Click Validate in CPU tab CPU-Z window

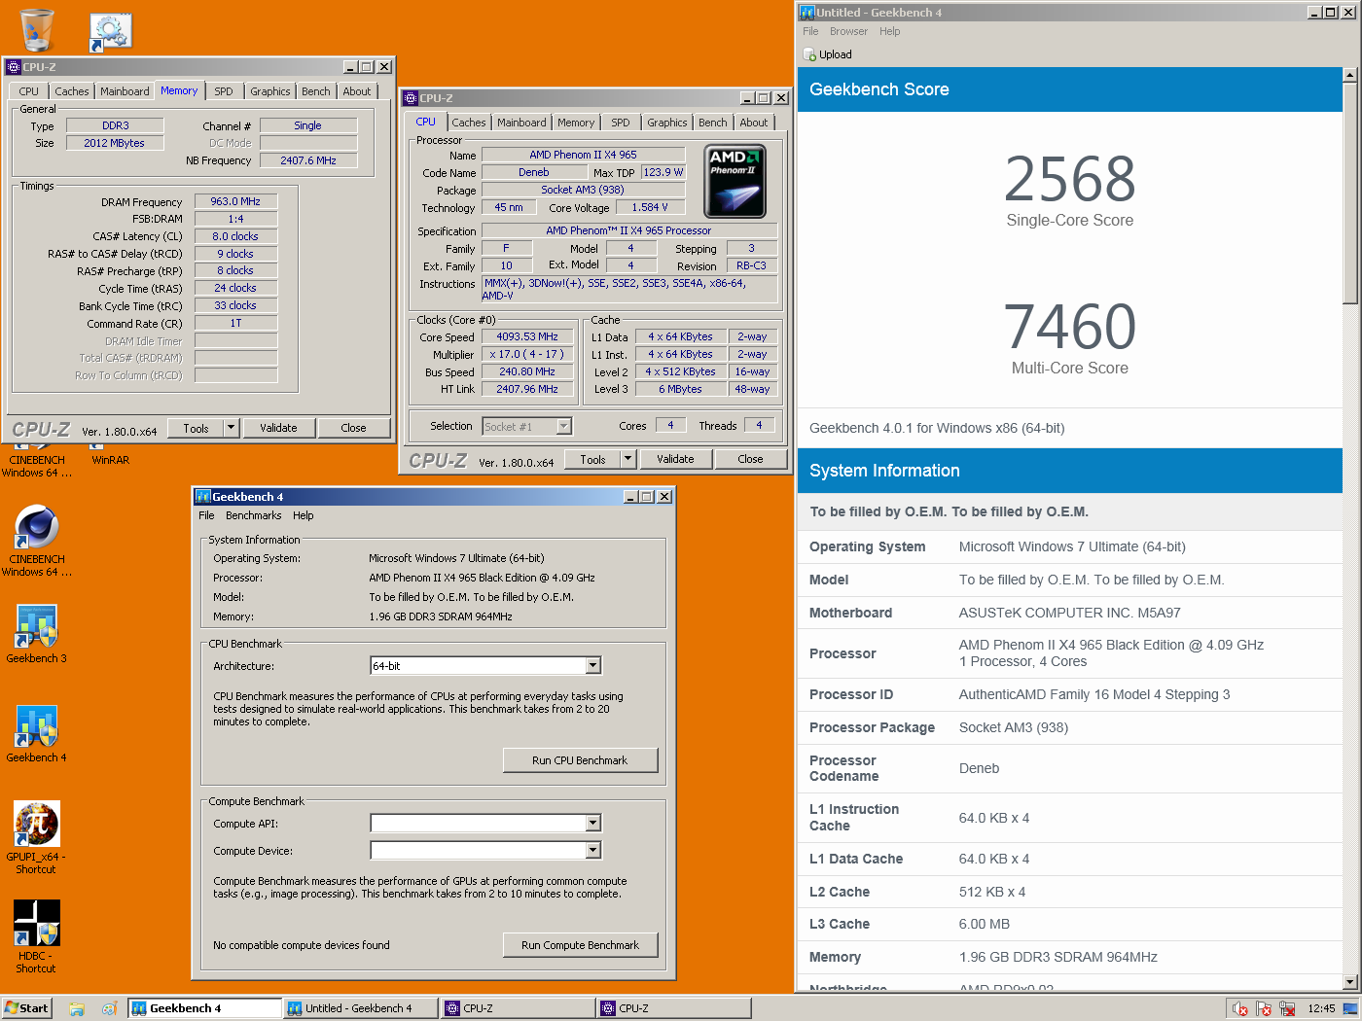click(675, 459)
